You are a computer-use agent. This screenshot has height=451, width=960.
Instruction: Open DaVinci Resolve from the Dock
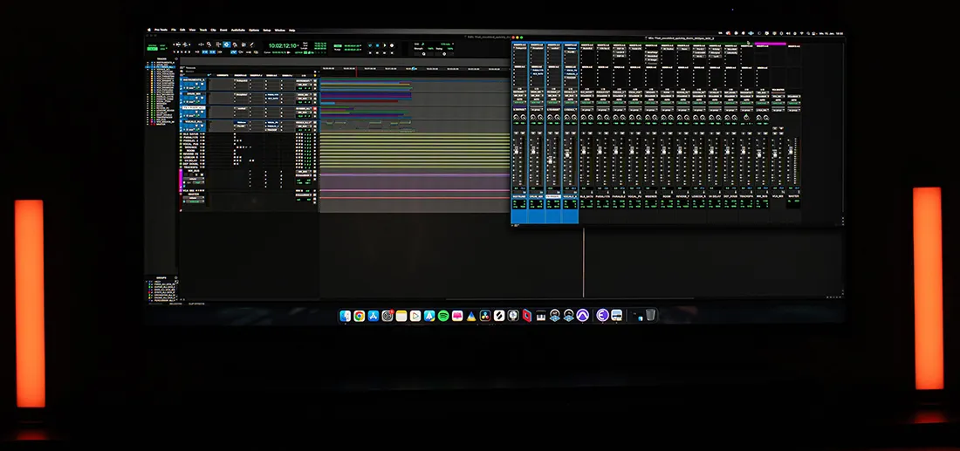(x=485, y=316)
